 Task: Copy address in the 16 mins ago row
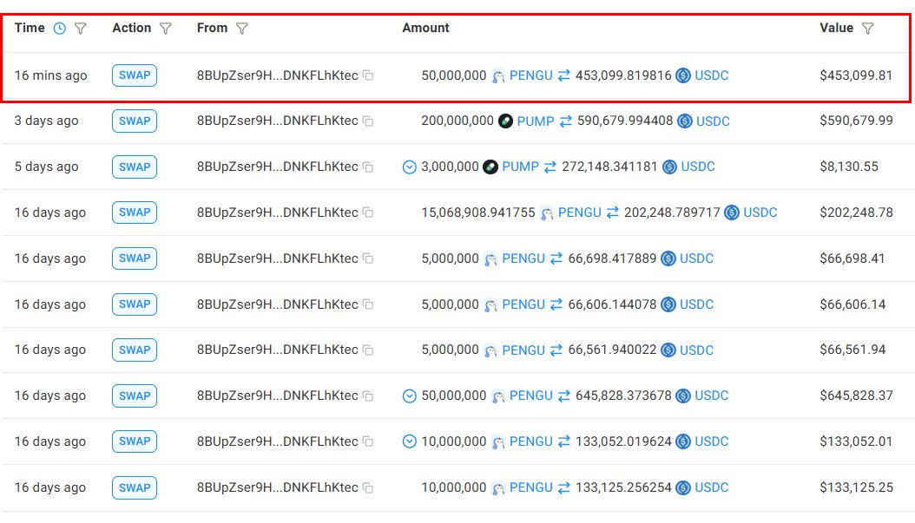click(x=368, y=76)
